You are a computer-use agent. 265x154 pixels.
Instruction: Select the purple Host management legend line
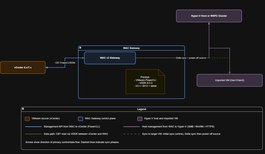pos(131,126)
